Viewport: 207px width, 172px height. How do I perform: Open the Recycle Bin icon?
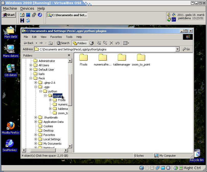pyautogui.click(x=197, y=155)
